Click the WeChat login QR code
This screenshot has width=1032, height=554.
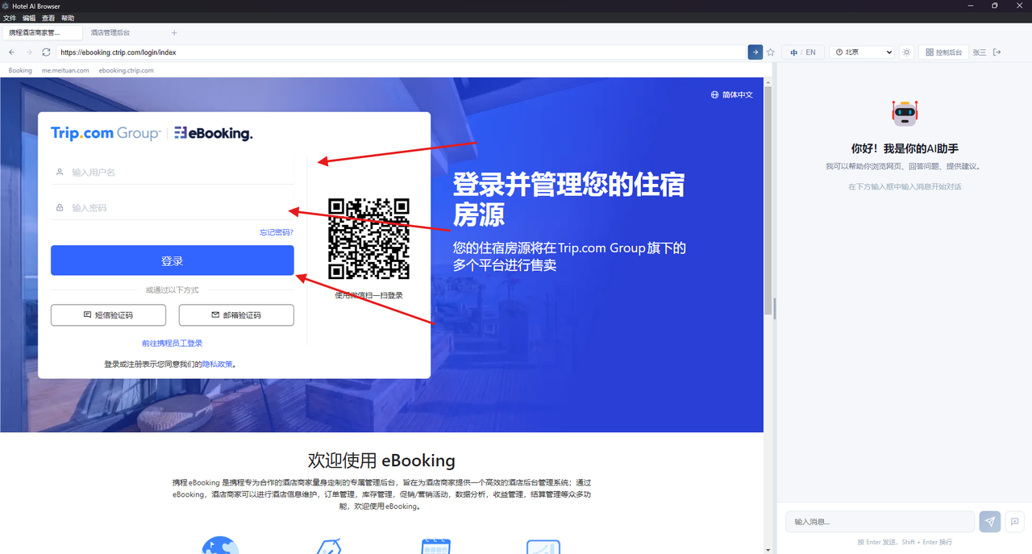coord(368,239)
